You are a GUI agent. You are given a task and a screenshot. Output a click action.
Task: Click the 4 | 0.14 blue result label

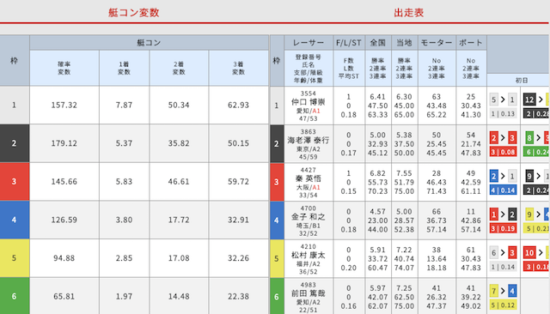503,190
